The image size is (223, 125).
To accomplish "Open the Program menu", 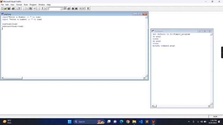I will coord(33,5).
